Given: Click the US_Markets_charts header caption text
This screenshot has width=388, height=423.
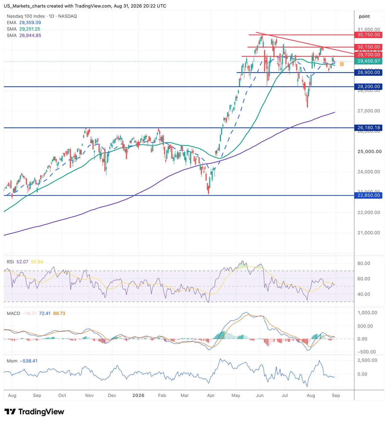Looking at the screenshot, I should pos(85,6).
